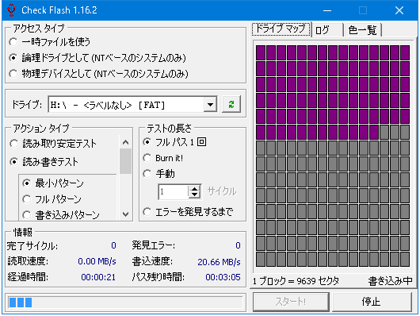Click action type scroll down arrow
Image resolution: width=420 pixels, height=316 pixels.
[x=125, y=214]
